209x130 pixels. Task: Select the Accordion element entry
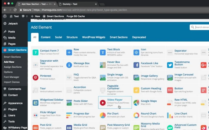[81, 90]
